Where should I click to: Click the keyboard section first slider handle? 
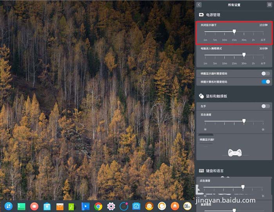point(243,187)
